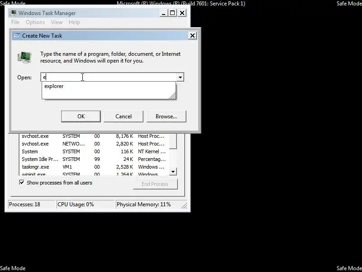Screen dimensions: 362x272
Task: Click the Browse... button
Action: pos(166,117)
